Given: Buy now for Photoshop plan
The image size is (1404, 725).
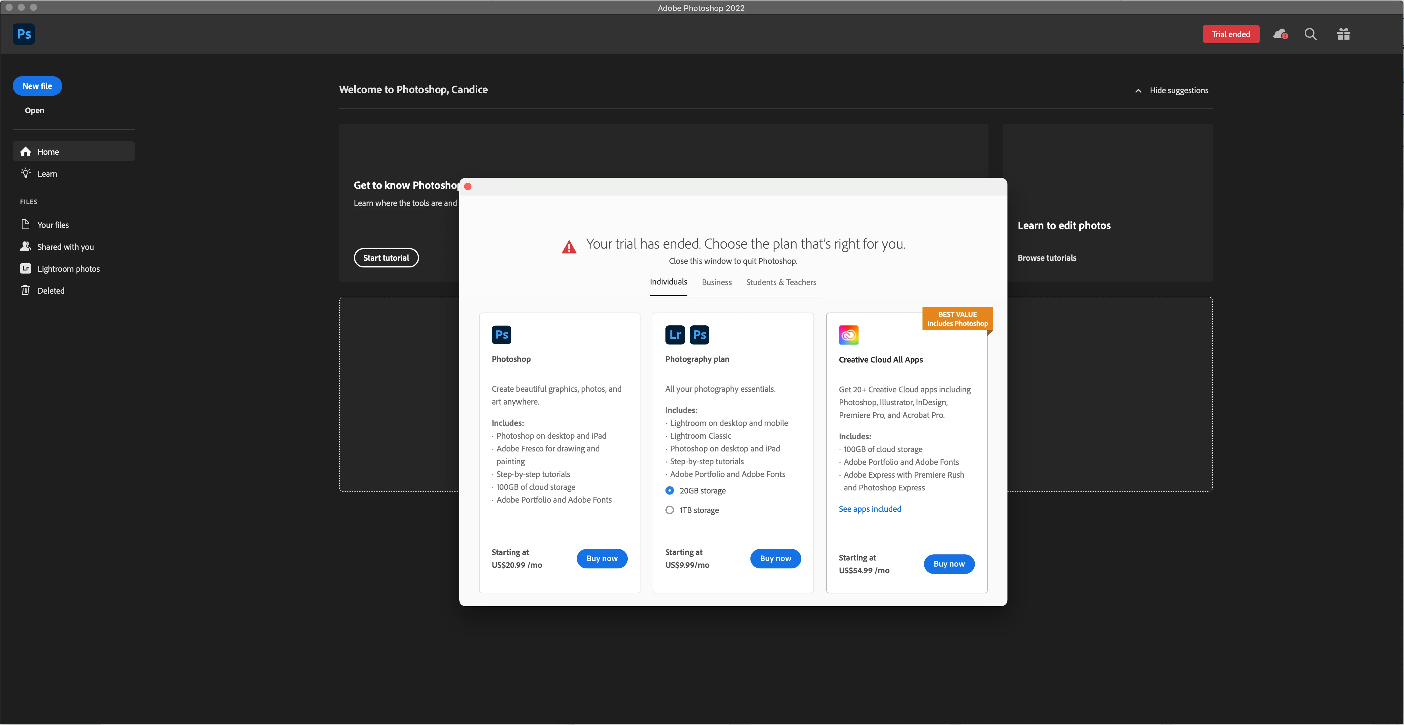Looking at the screenshot, I should [602, 558].
